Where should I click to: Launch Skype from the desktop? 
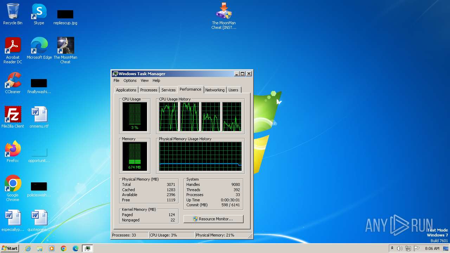pyautogui.click(x=39, y=14)
